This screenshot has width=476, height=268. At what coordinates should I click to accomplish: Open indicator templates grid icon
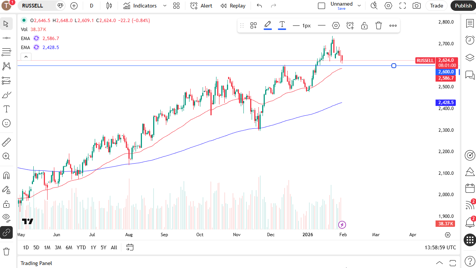(176, 6)
